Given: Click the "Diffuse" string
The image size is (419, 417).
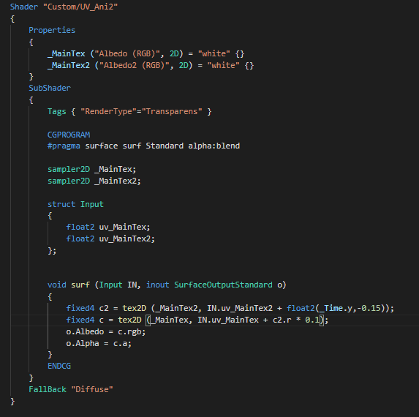Looking at the screenshot, I should click(92, 389).
